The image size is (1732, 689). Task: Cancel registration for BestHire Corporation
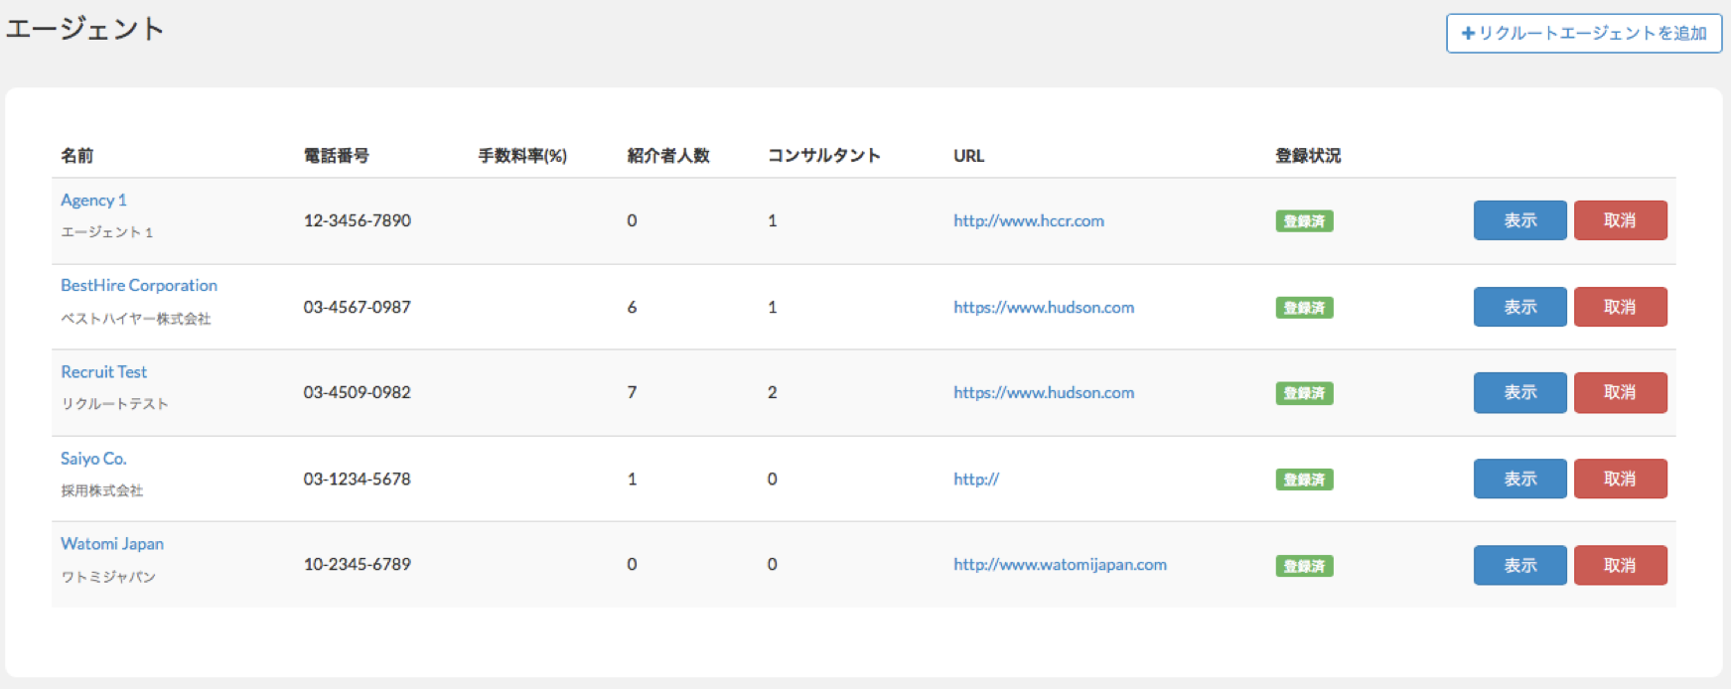[1619, 307]
